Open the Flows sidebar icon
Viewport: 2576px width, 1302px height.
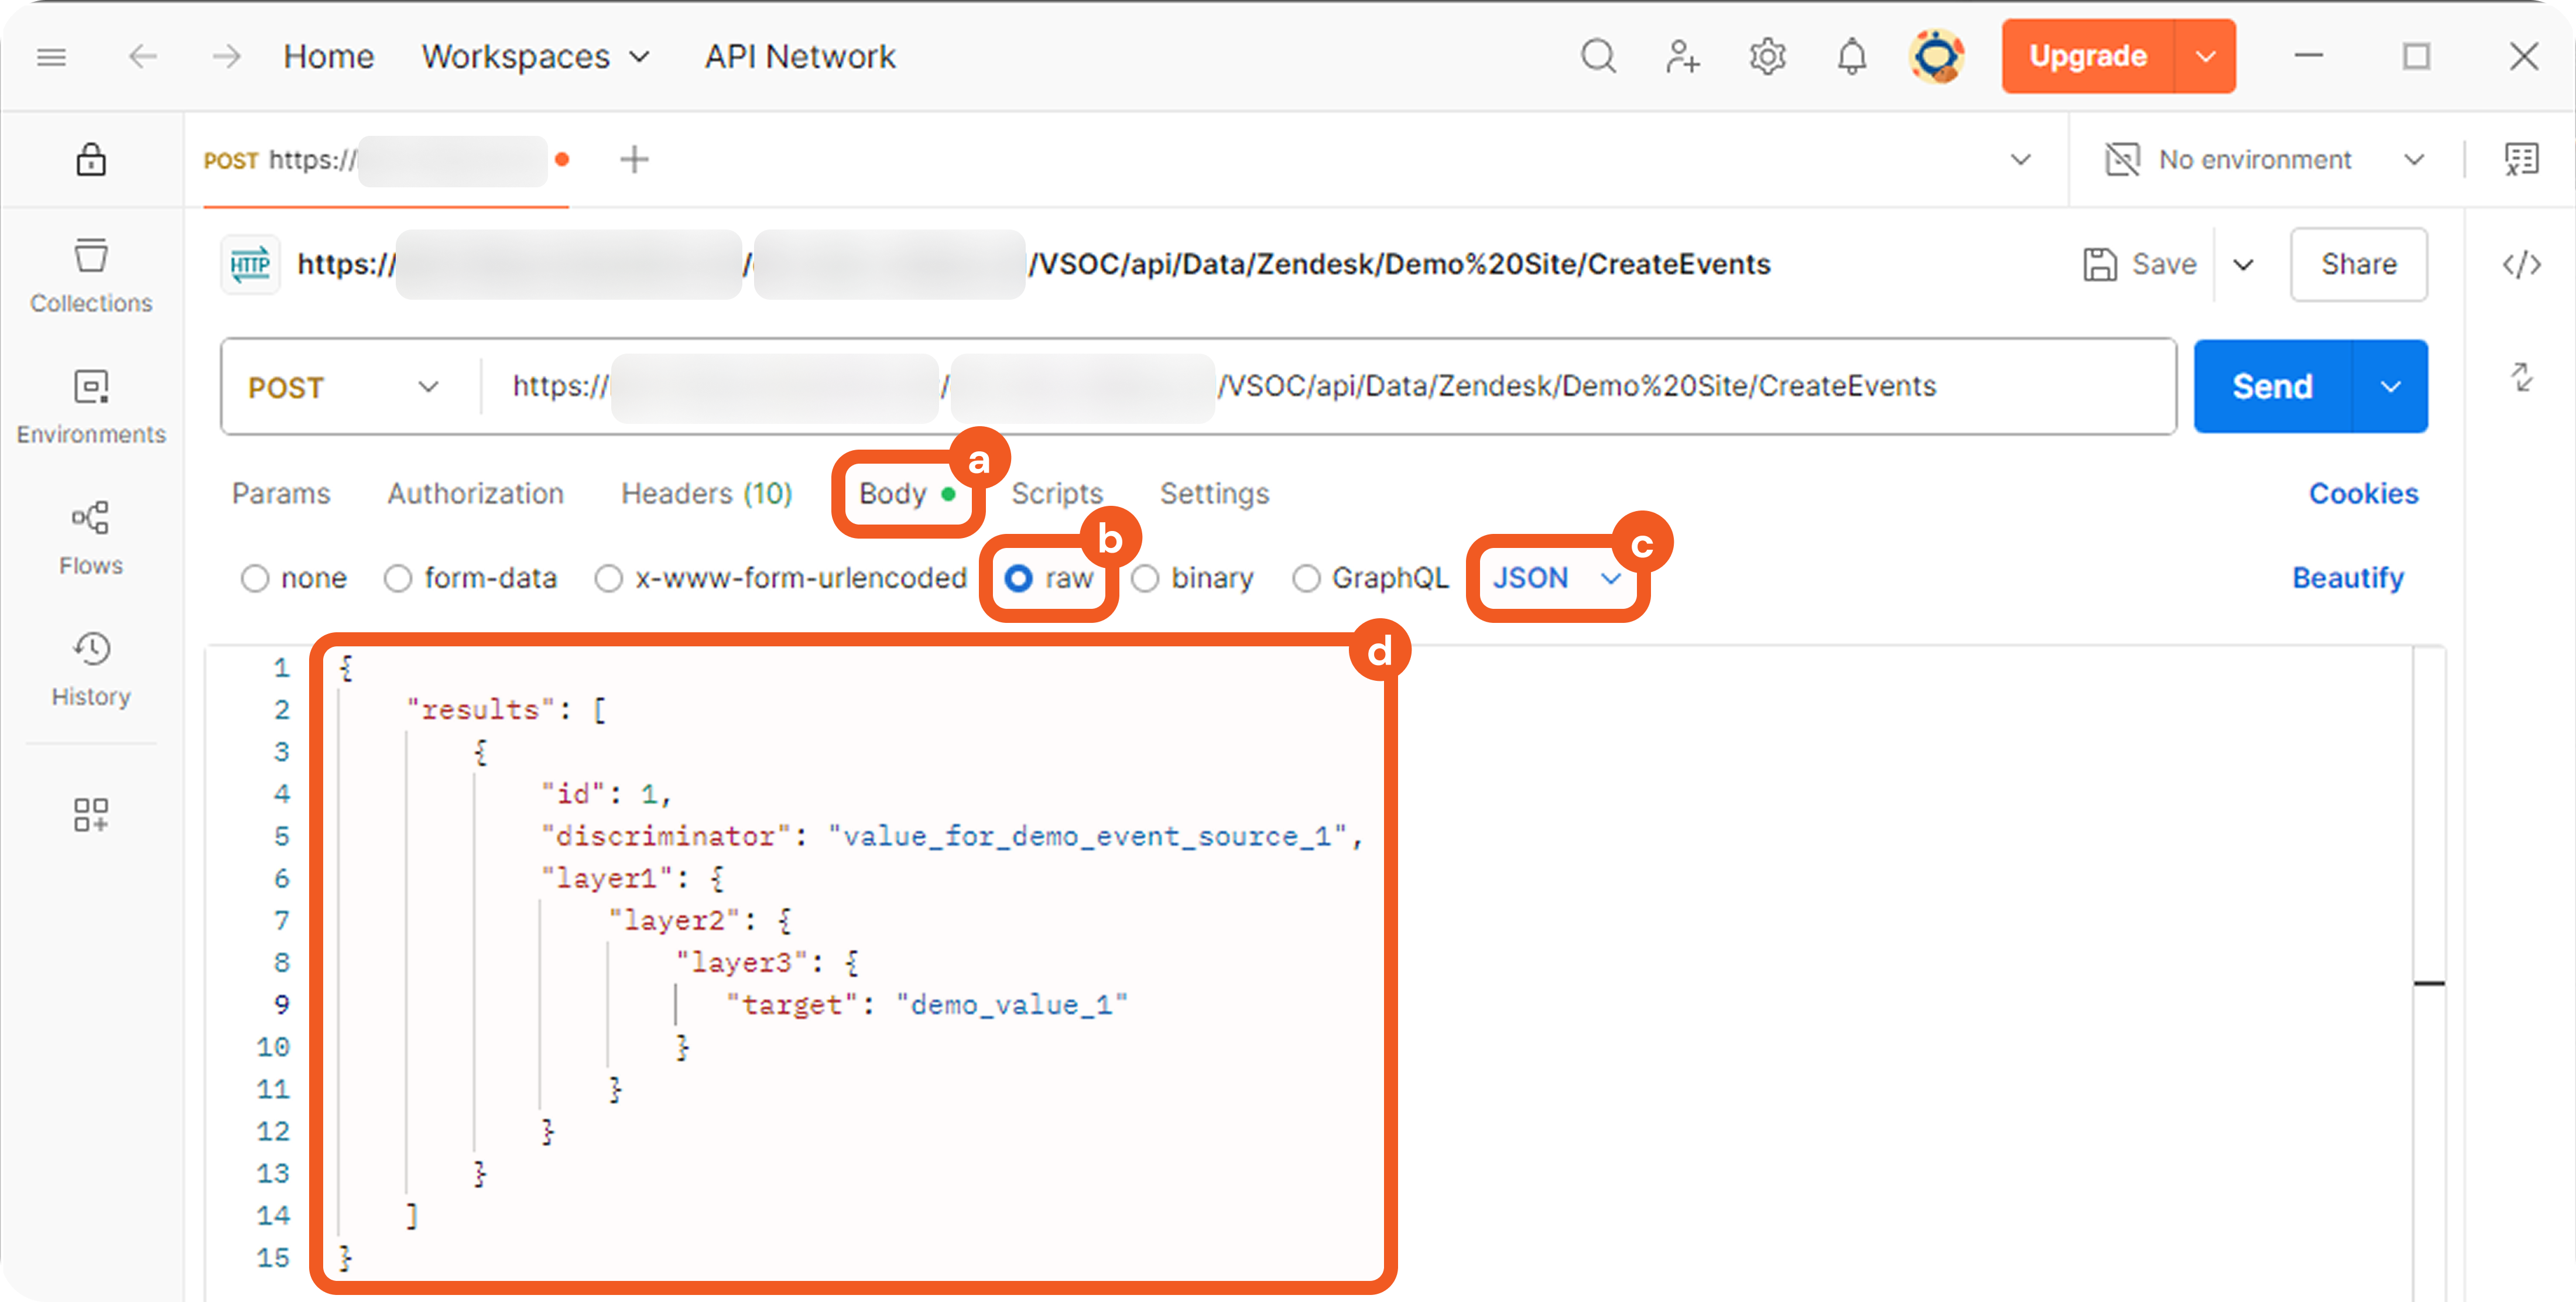coord(91,538)
